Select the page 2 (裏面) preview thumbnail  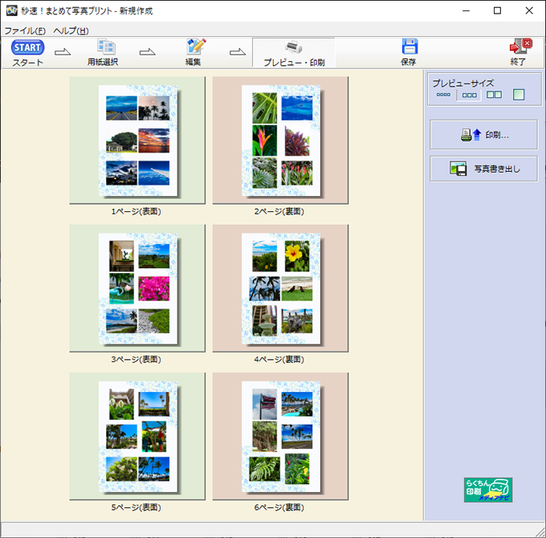[x=280, y=141]
